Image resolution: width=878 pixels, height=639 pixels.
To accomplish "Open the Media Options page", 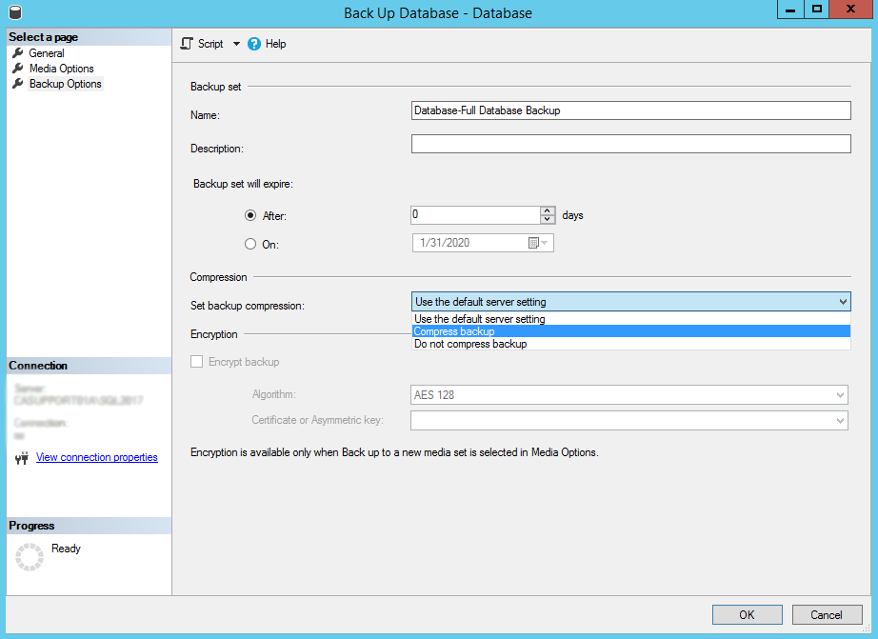I will [x=62, y=69].
